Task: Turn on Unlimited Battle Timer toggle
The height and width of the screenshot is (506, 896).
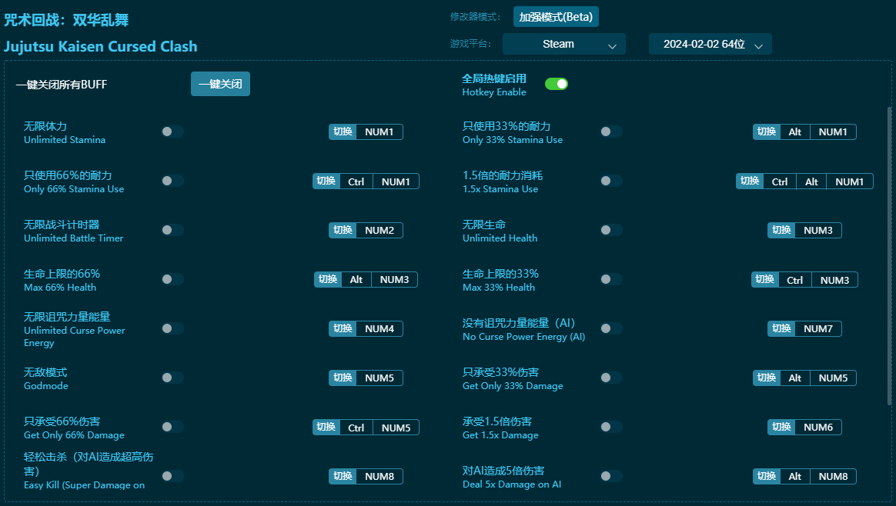Action: pyautogui.click(x=172, y=230)
